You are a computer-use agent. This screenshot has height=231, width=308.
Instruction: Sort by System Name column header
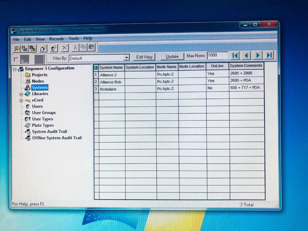(x=111, y=68)
